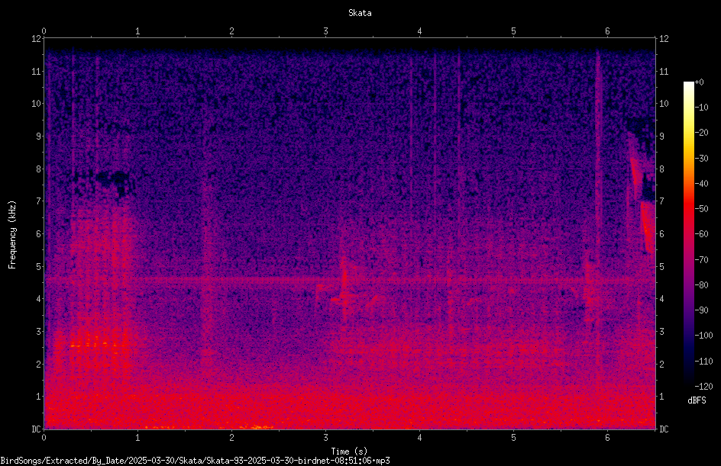Click the -20 label on the colorbar
This screenshot has width=721, height=466.
coord(701,133)
